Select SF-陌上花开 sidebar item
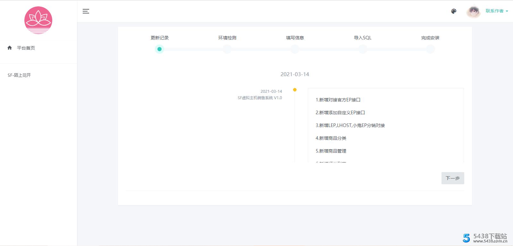This screenshot has height=246, width=513. click(x=19, y=75)
